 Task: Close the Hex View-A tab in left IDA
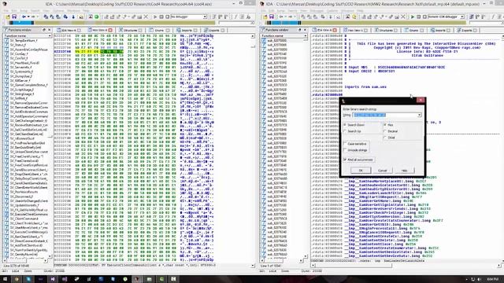point(110,30)
